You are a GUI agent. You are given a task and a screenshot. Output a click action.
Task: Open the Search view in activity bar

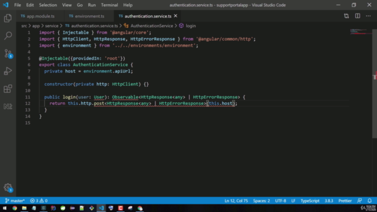pos(8,35)
